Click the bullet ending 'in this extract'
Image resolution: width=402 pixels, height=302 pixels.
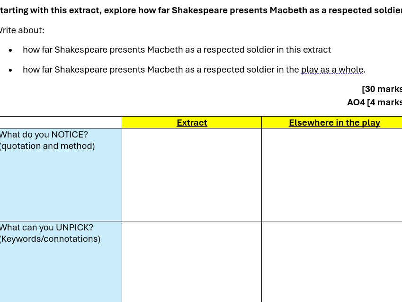tap(177, 50)
